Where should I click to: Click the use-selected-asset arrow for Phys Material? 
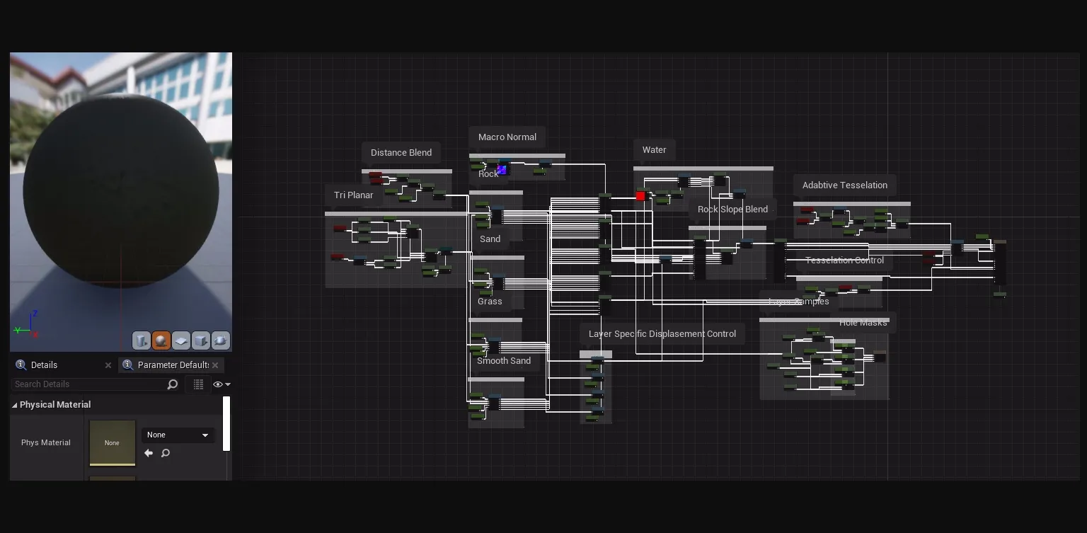pos(148,453)
